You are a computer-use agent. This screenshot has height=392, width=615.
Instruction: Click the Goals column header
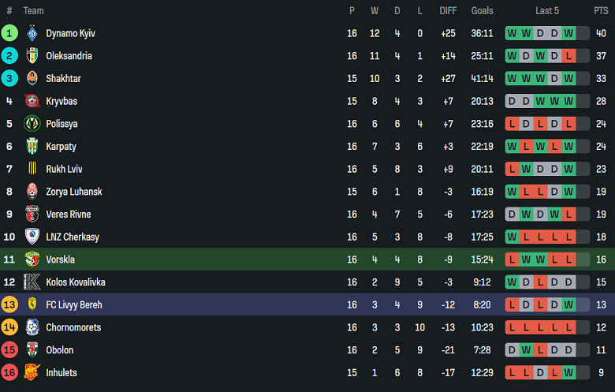[482, 11]
